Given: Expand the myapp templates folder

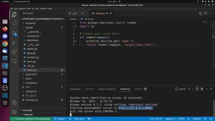Looking at the screenshot, I should pyautogui.click(x=43, y=40).
